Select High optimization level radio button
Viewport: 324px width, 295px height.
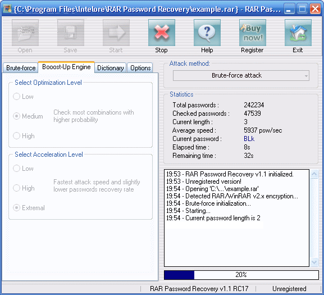[x=16, y=136]
